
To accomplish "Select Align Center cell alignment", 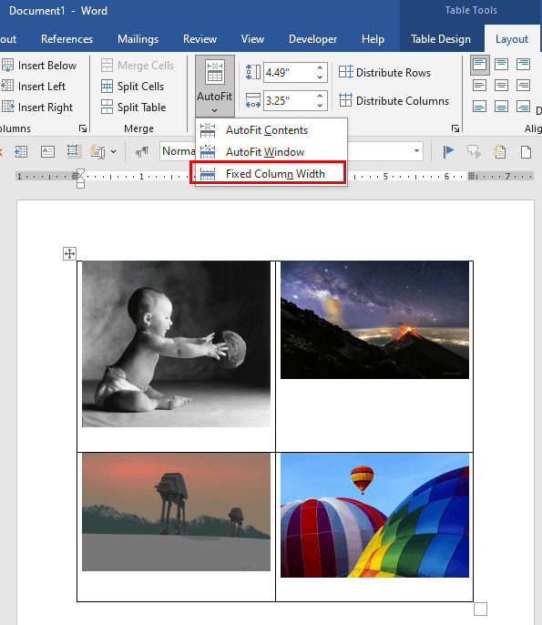I will coord(501,86).
